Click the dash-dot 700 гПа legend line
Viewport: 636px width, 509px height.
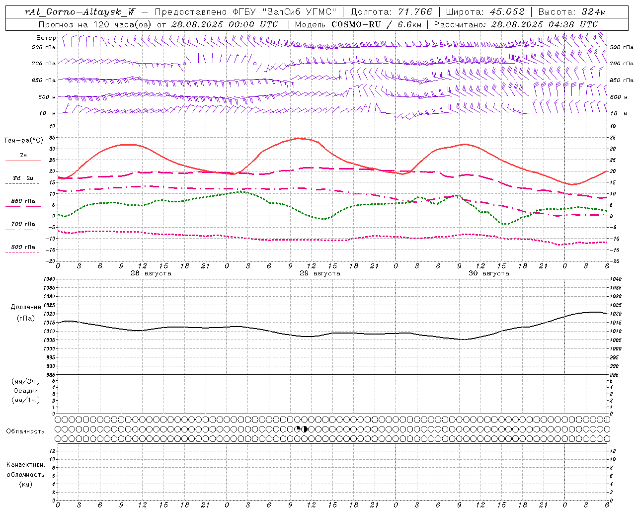[22, 230]
